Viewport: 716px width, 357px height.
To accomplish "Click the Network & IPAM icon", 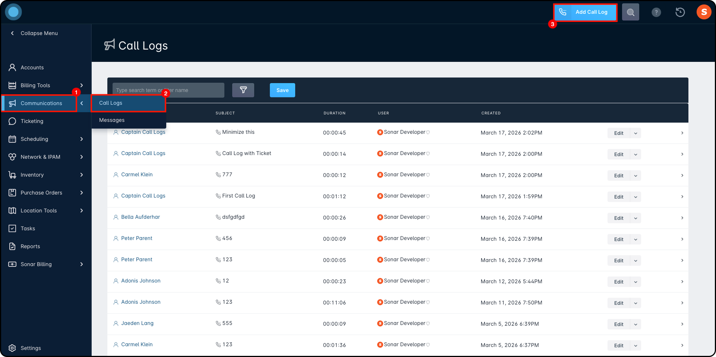I will click(x=12, y=157).
